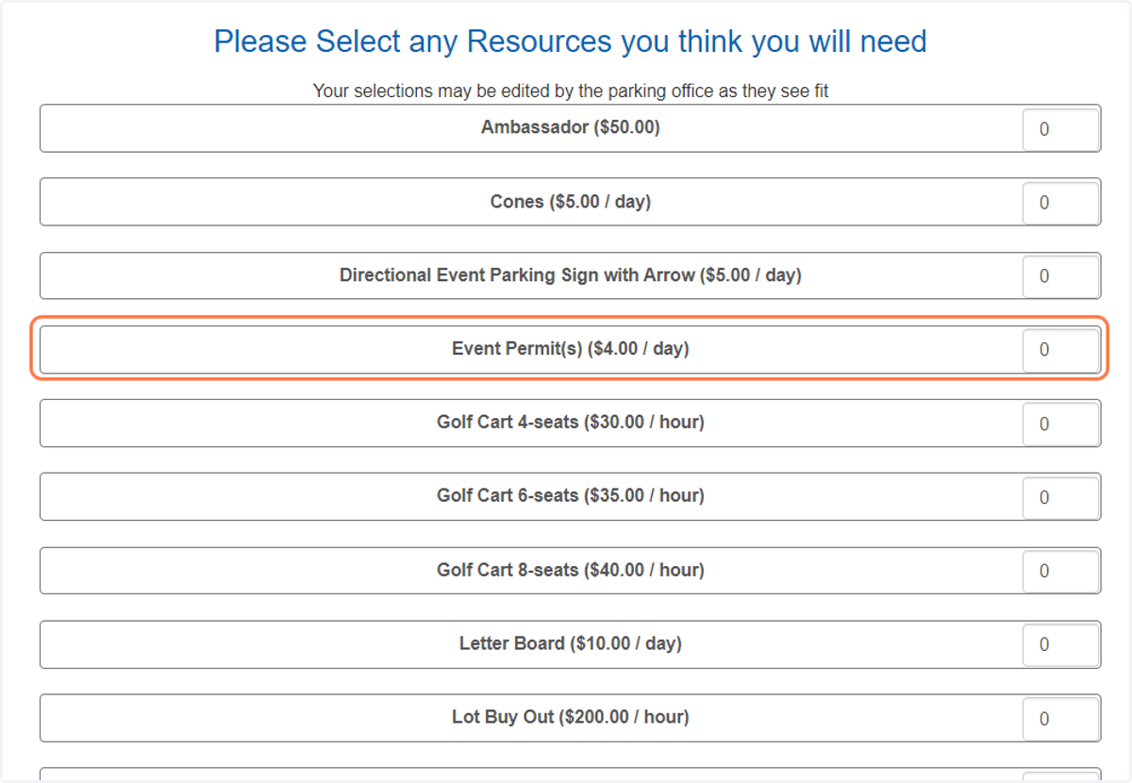Click the 'Please Select any Resources' heading
This screenshot has height=783, width=1132.
pos(571,42)
